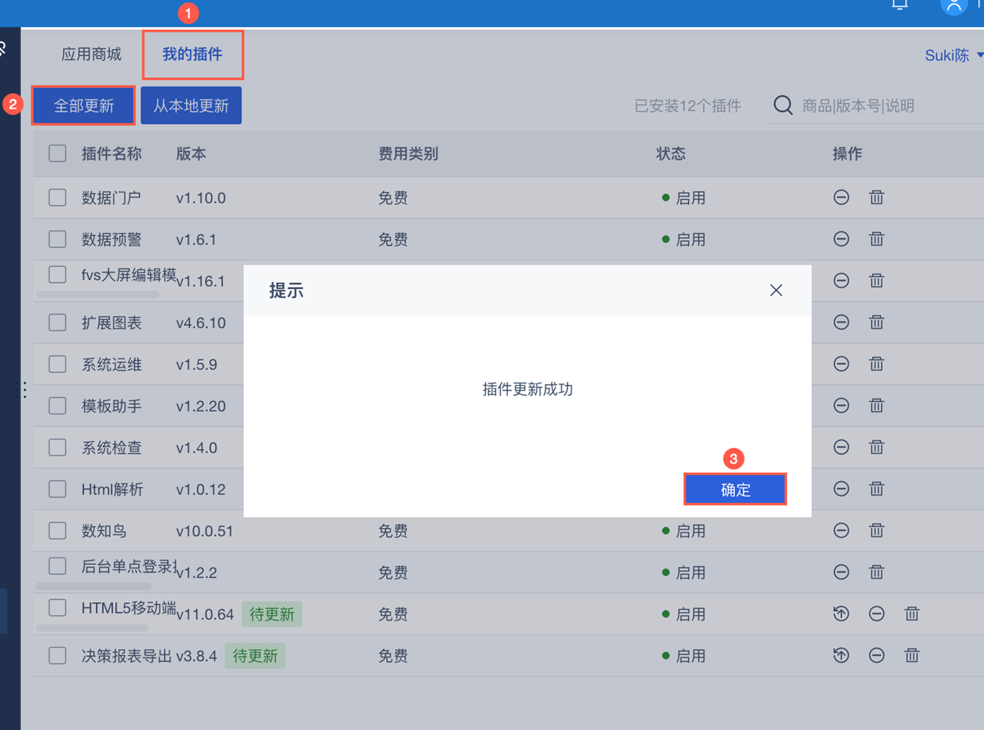Confirm the dialog with 确定
This screenshot has height=730, width=984.
point(735,489)
